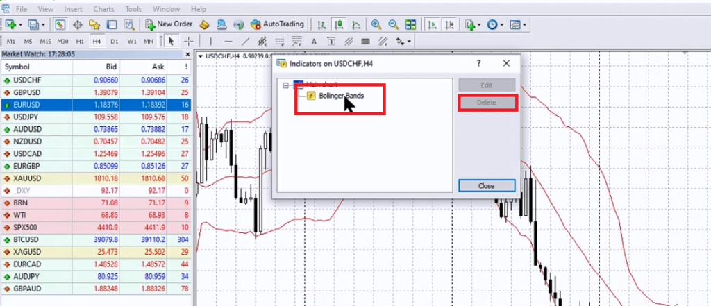The width and height of the screenshot is (711, 306).
Task: Close the Market Watch panel
Action: [x=187, y=54]
